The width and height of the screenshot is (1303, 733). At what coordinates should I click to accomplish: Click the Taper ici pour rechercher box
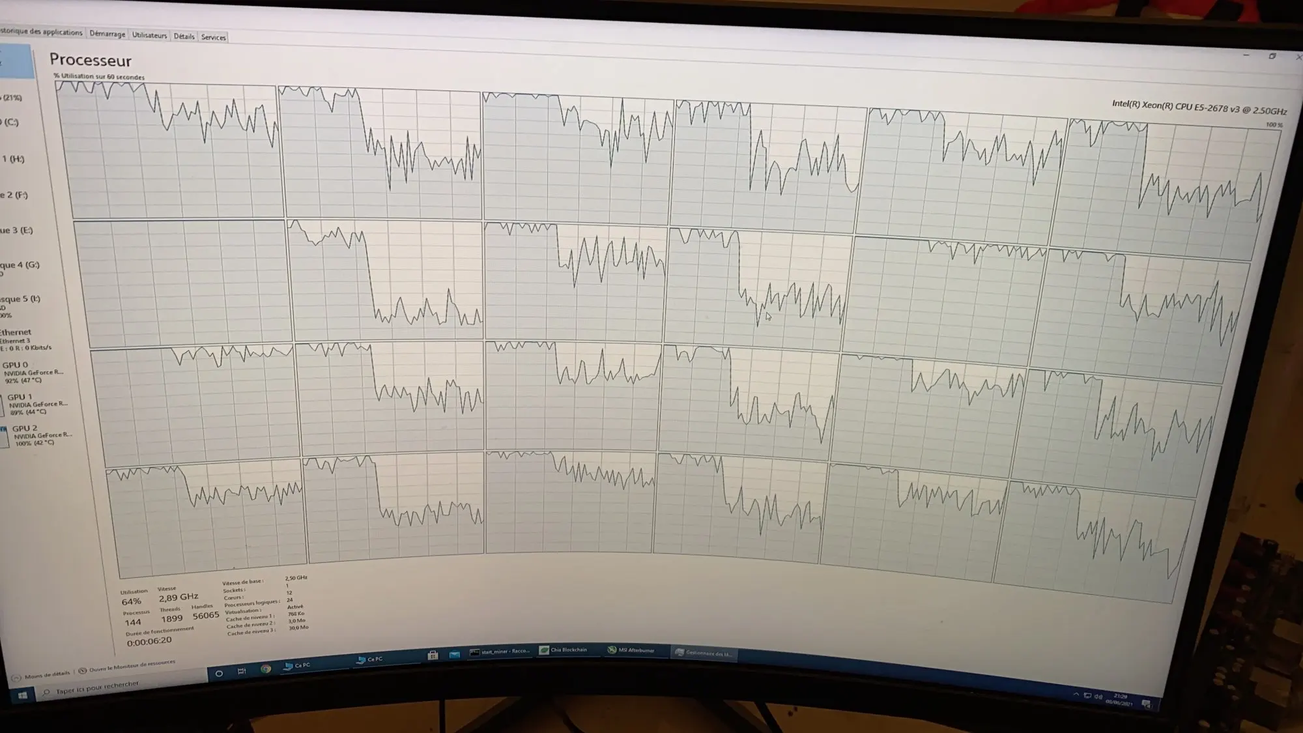[x=98, y=688]
